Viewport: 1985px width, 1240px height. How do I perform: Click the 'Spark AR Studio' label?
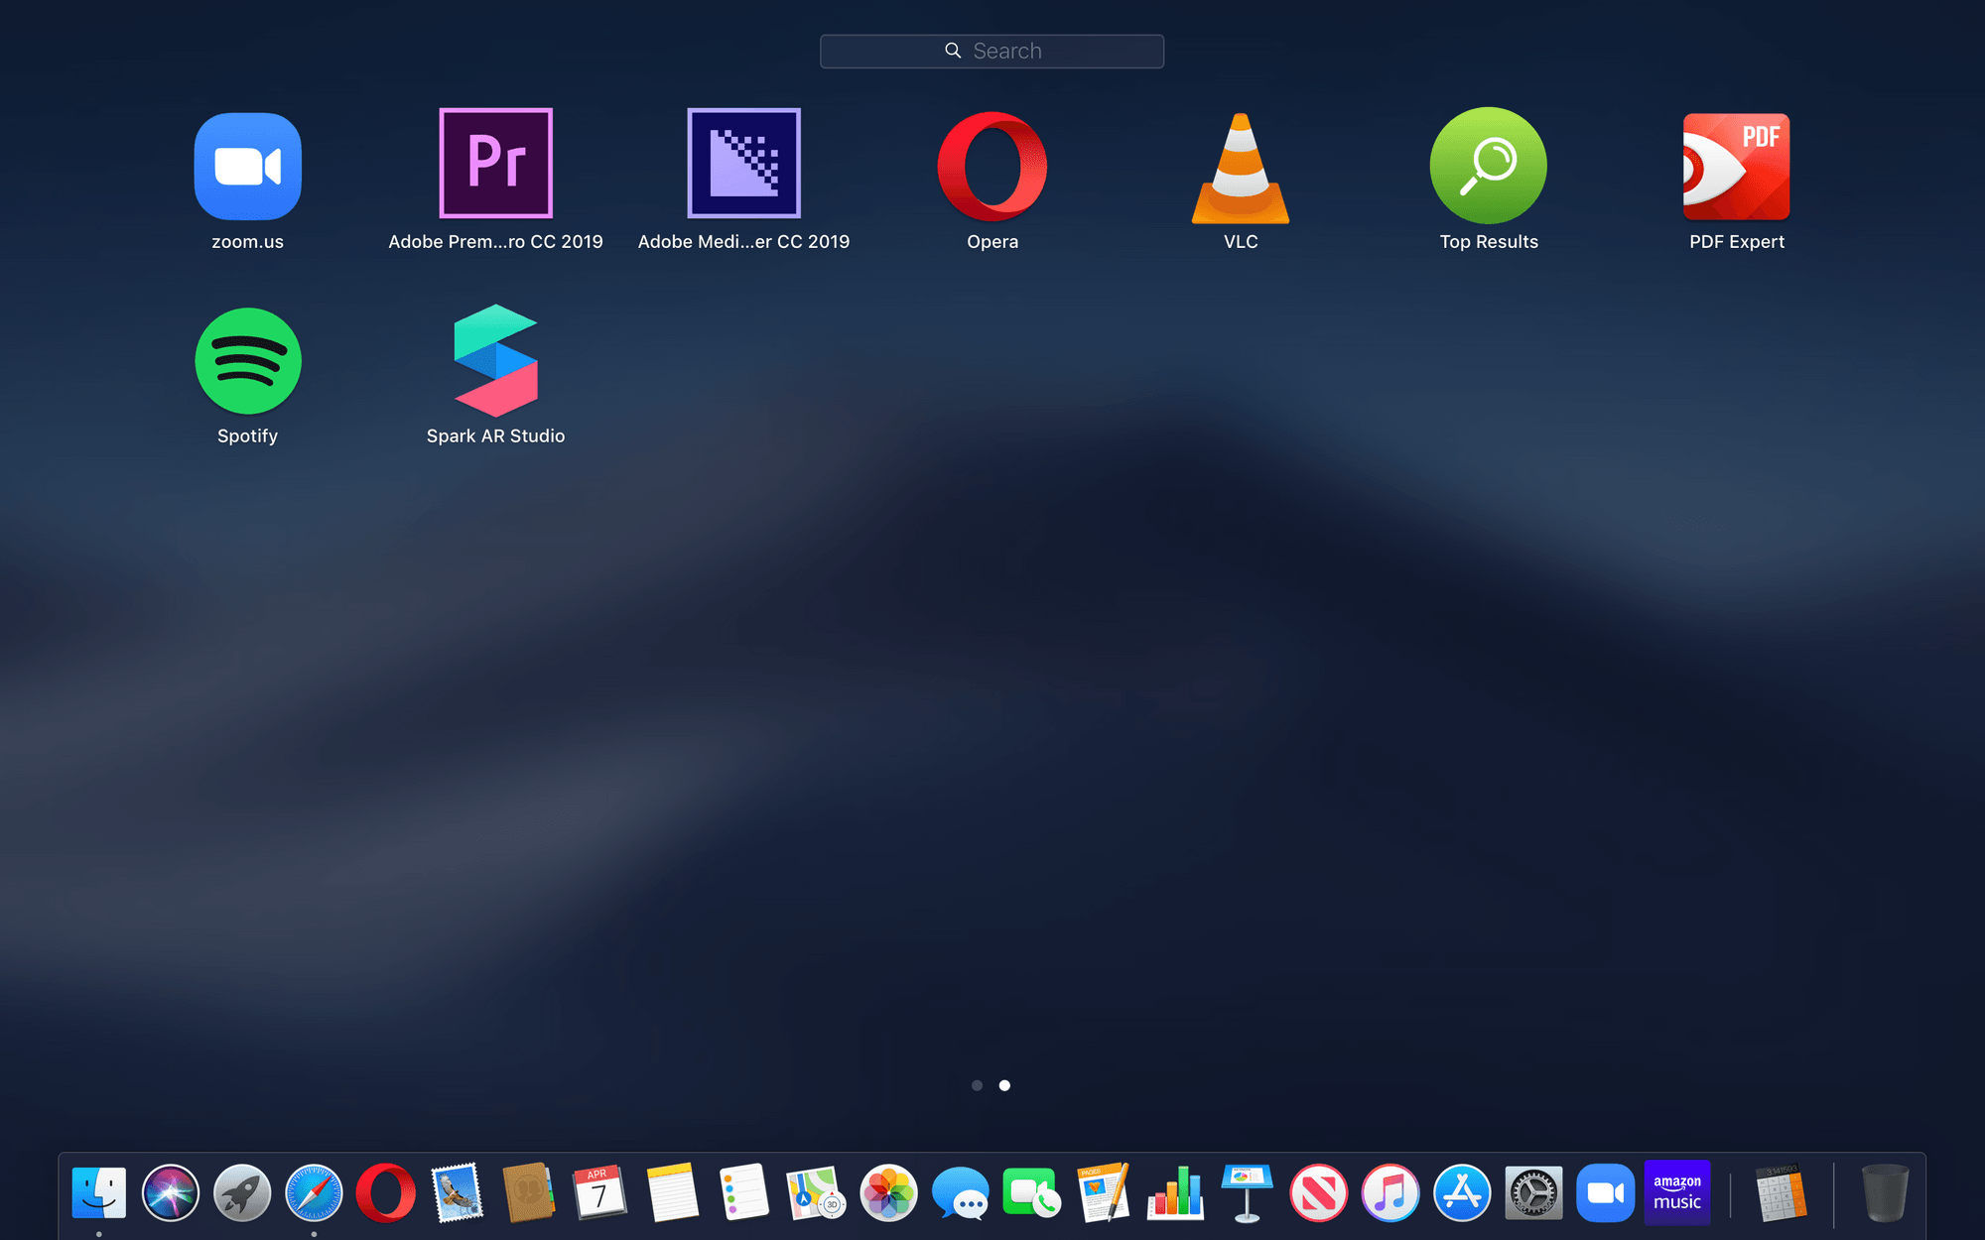495,435
